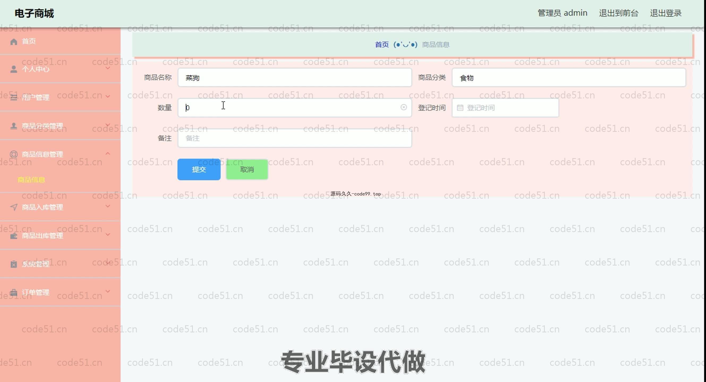
Task: Clear the 数量 field with the circle-x icon
Action: (403, 107)
